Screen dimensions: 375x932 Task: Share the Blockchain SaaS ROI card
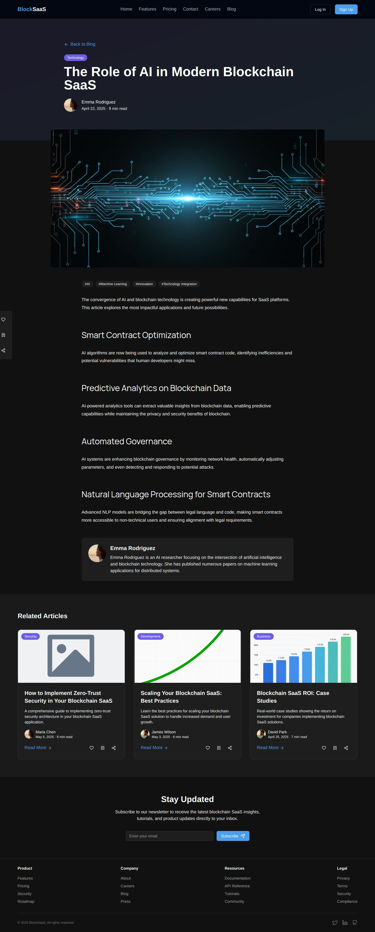[x=346, y=748]
